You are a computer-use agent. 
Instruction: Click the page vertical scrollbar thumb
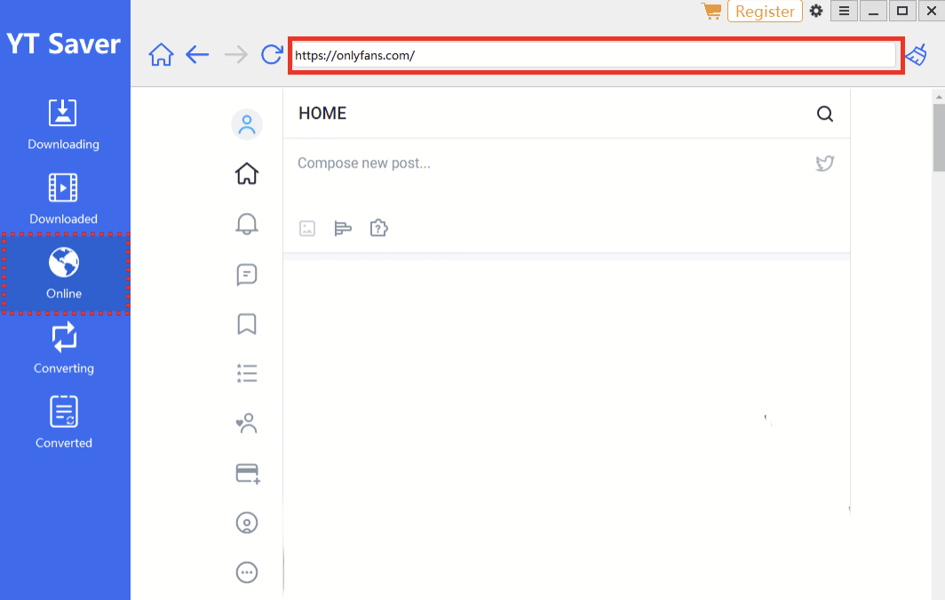coord(939,138)
